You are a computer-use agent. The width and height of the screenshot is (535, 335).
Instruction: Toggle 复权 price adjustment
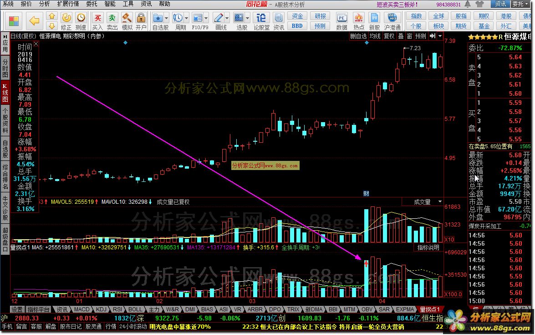tap(389, 36)
